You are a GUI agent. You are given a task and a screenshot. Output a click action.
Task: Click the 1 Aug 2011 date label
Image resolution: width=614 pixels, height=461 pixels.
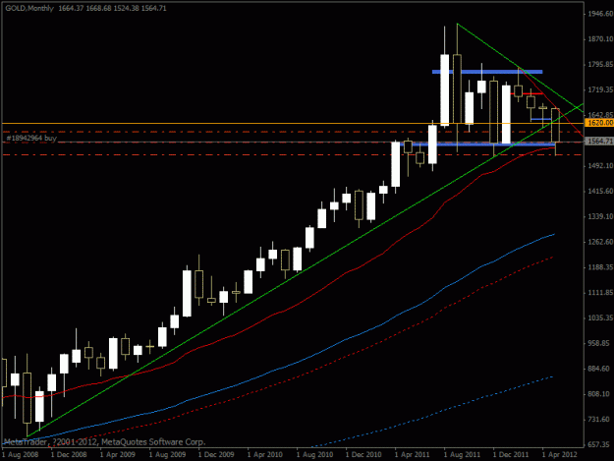(x=462, y=455)
